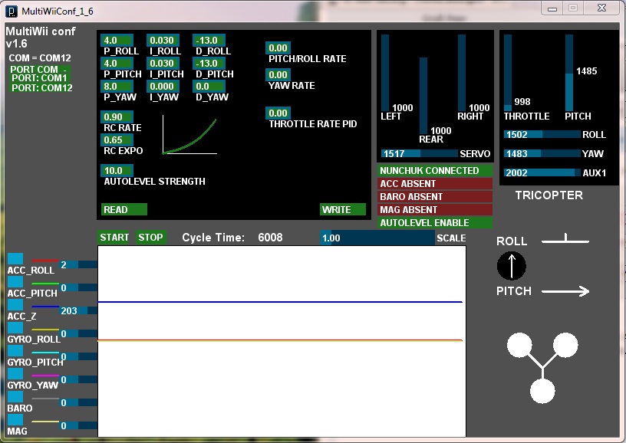Click the I_ROLL value box 0.030
Screen dimensions: 626x443
pos(163,41)
